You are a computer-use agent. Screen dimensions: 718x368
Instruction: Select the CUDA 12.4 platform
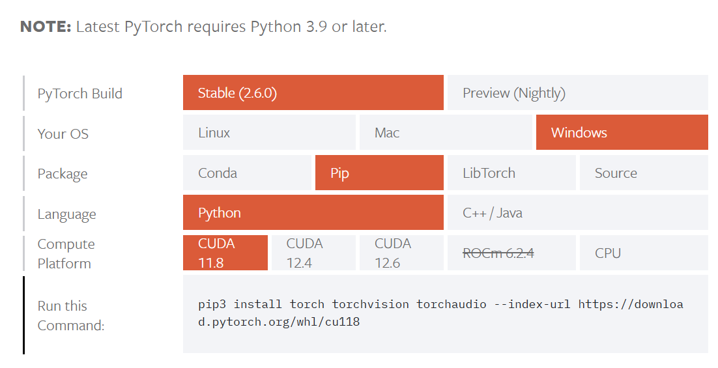(313, 253)
